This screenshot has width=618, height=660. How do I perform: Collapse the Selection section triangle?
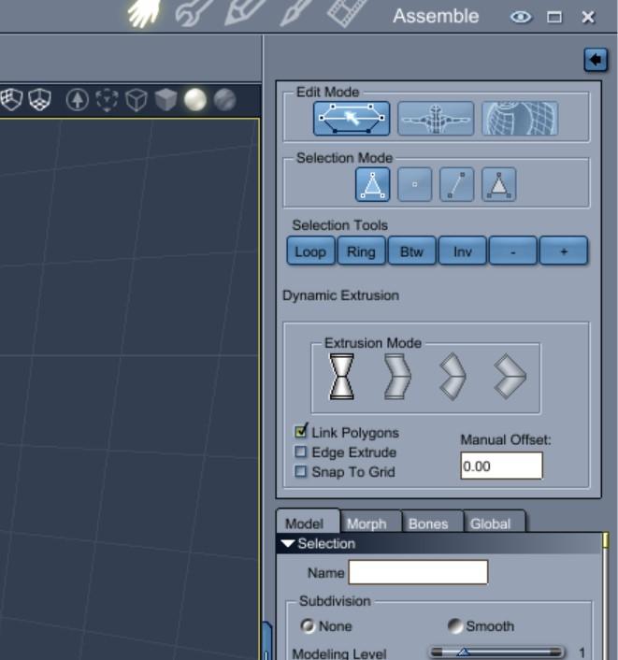coord(288,543)
